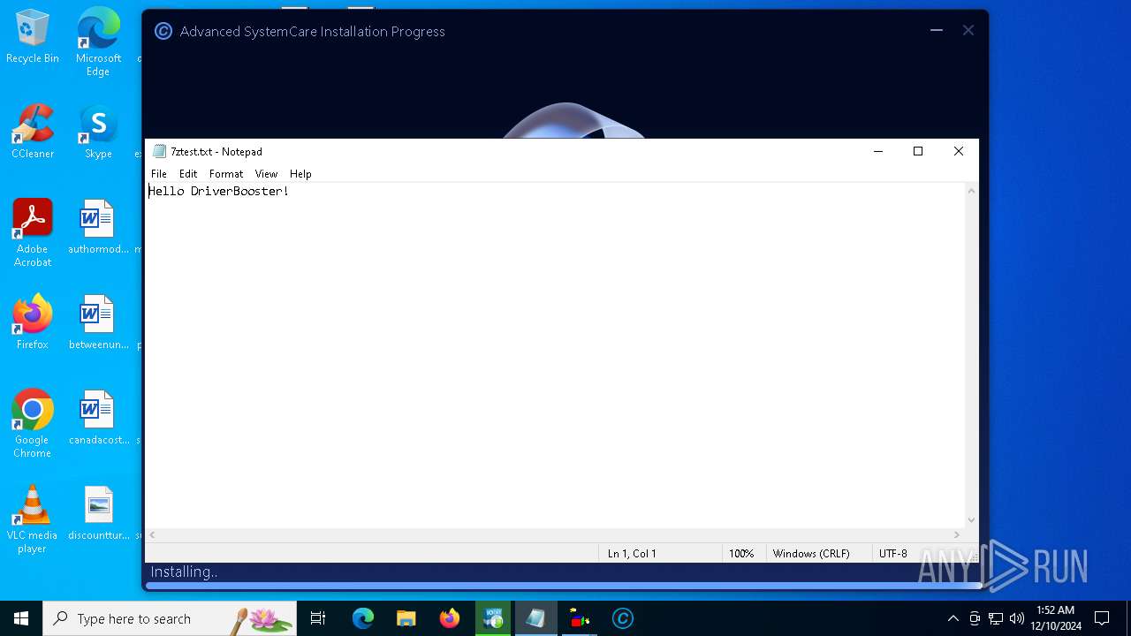1131x636 pixels.
Task: Click the taskbar search box
Action: [x=170, y=618]
